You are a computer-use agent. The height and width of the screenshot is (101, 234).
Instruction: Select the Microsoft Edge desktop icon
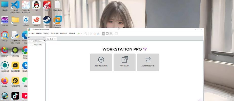[x=25, y=37]
